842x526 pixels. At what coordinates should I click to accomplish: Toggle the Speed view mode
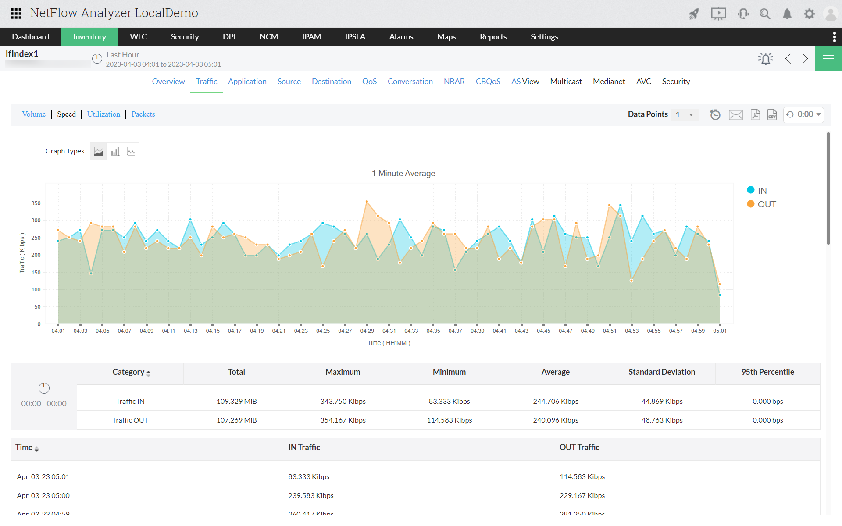click(67, 114)
